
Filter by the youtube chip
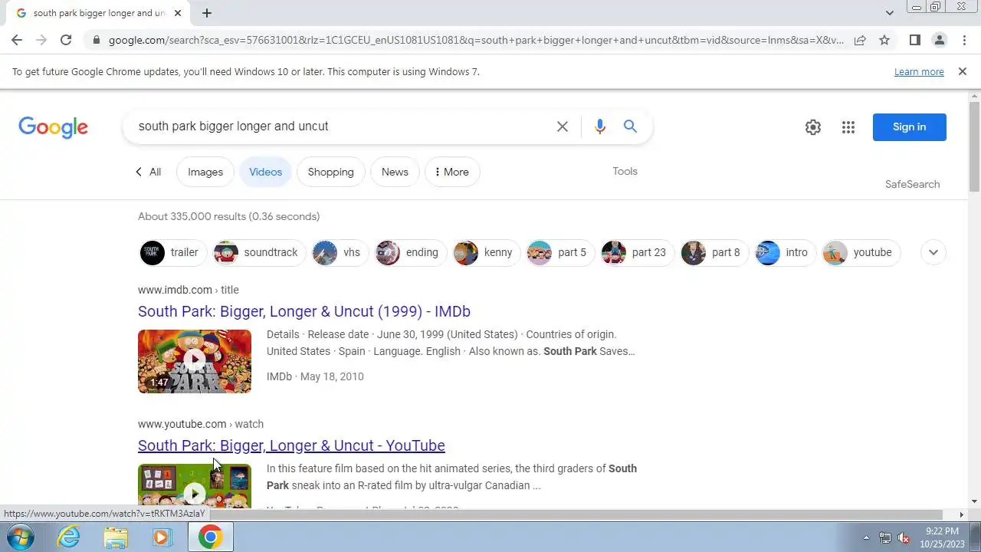coord(861,252)
